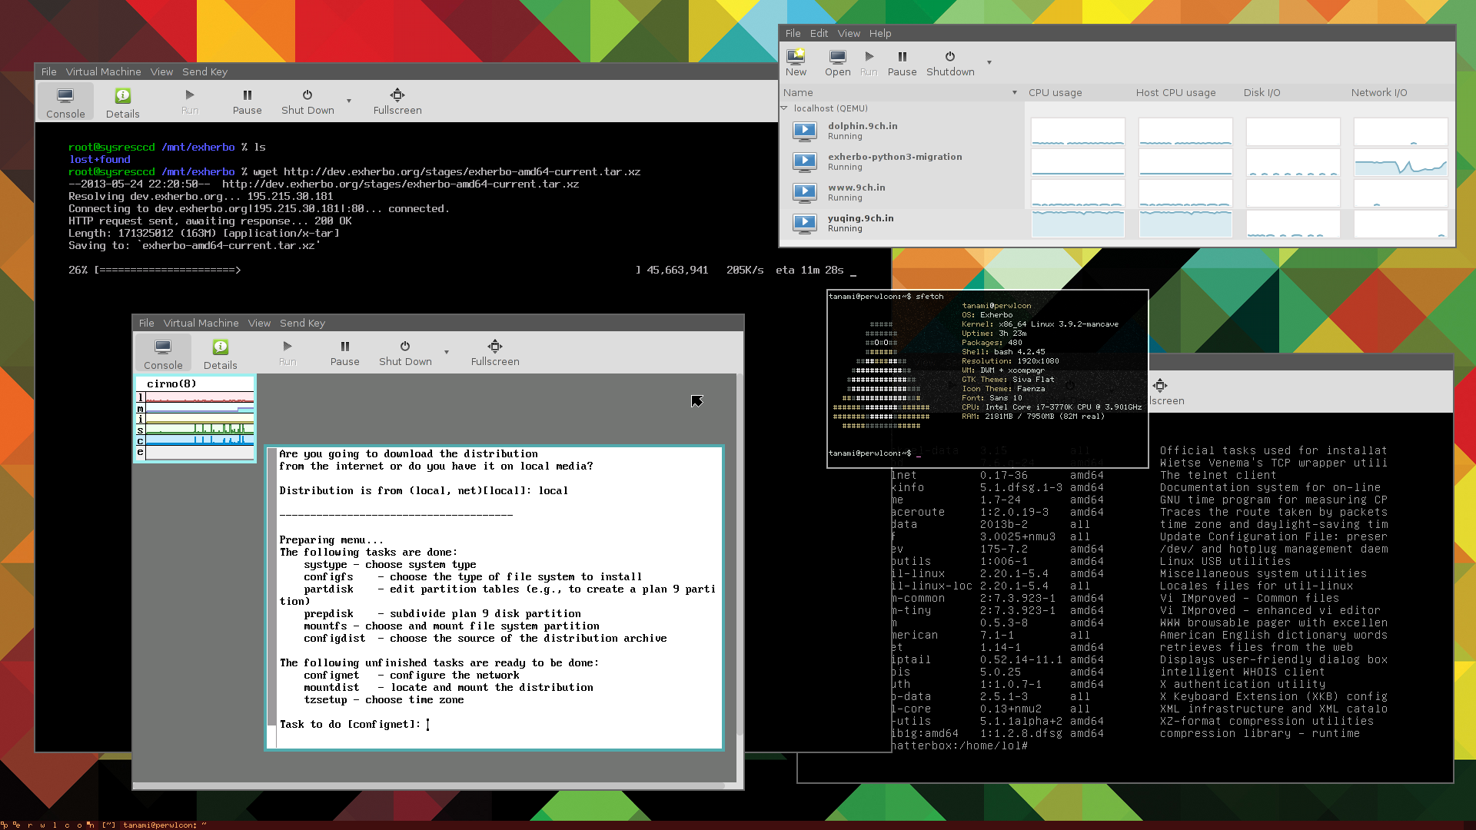Open Send Key menu in exherbo window
The width and height of the screenshot is (1476, 830).
(204, 71)
